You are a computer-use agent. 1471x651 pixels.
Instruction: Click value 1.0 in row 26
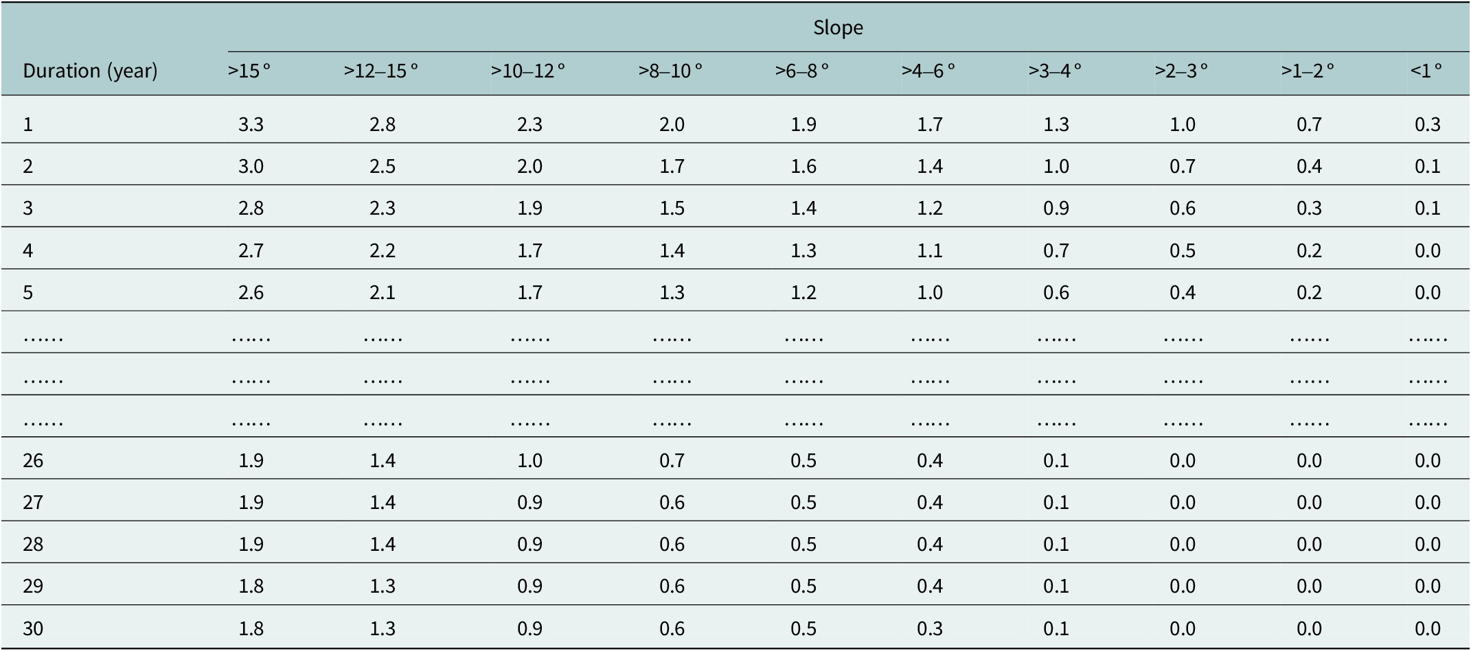(x=529, y=460)
